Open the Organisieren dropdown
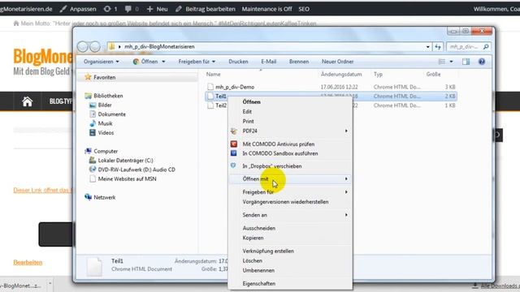The width and height of the screenshot is (520, 292). tap(101, 62)
